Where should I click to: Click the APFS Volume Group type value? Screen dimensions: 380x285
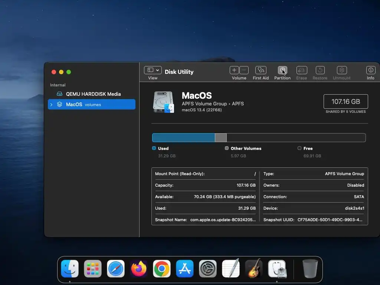pos(344,174)
